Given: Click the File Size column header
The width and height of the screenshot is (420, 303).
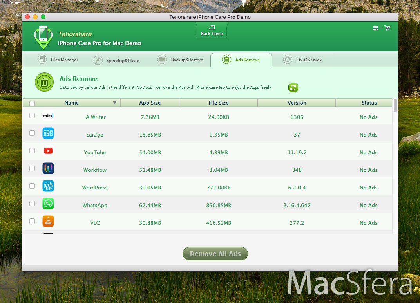Looking at the screenshot, I should click(218, 103).
